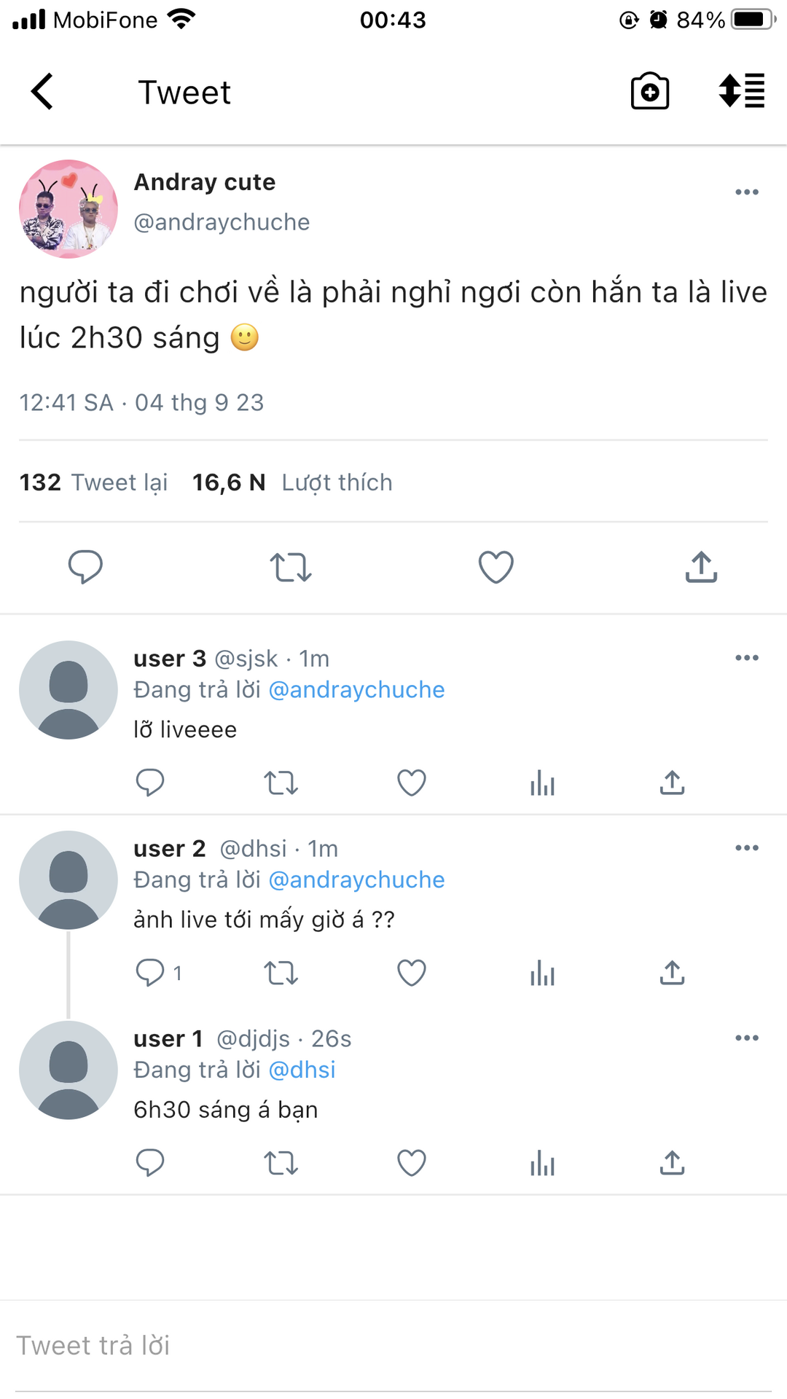Open the 16,6 N Lượt thích list
This screenshot has width=787, height=1399.
click(292, 482)
